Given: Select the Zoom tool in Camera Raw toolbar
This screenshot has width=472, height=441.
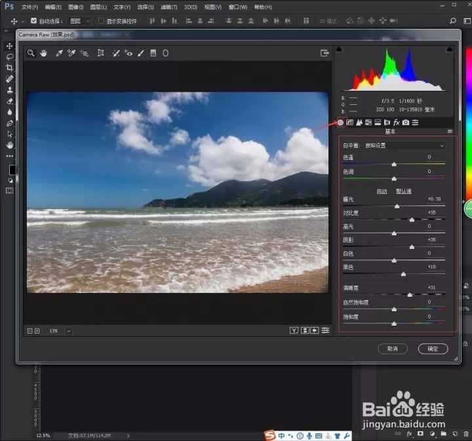Looking at the screenshot, I should click(x=31, y=53).
